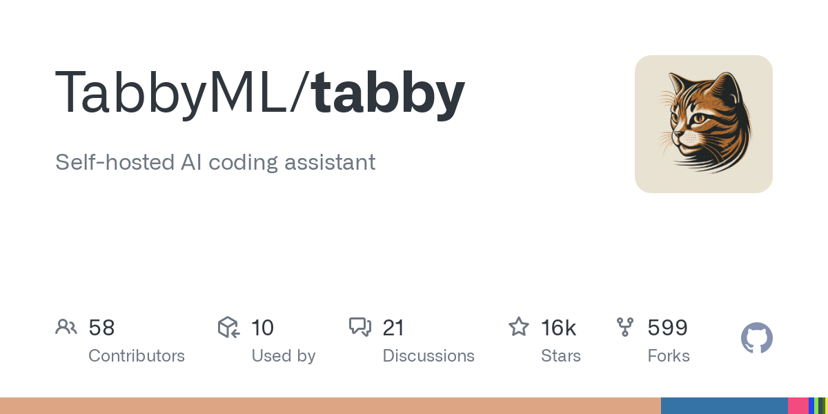Screen dimensions: 828x414
Task: Click the Forks label
Action: point(669,356)
